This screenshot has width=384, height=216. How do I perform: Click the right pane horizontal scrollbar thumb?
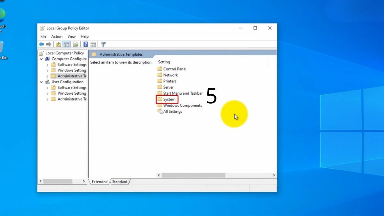click(193, 175)
